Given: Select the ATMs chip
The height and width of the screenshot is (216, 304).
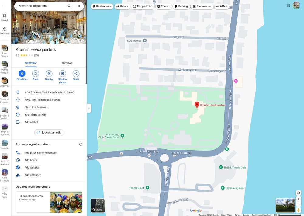Looking at the screenshot, I should point(221,6).
